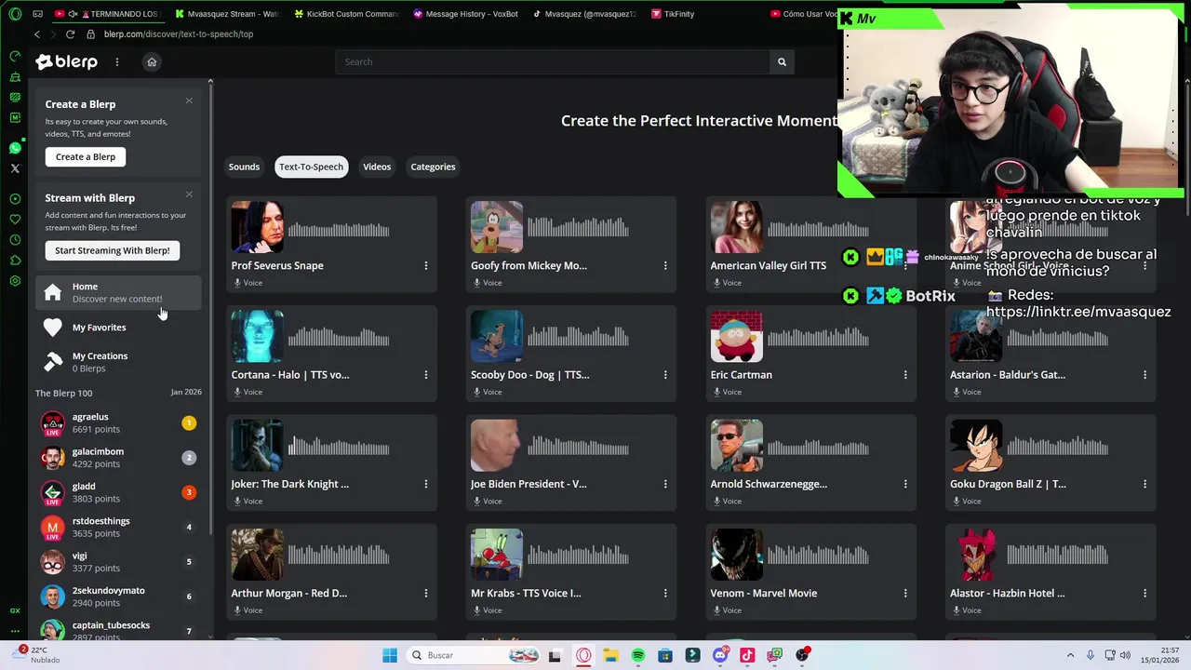Open options for Joe Biden President

[x=665, y=484]
